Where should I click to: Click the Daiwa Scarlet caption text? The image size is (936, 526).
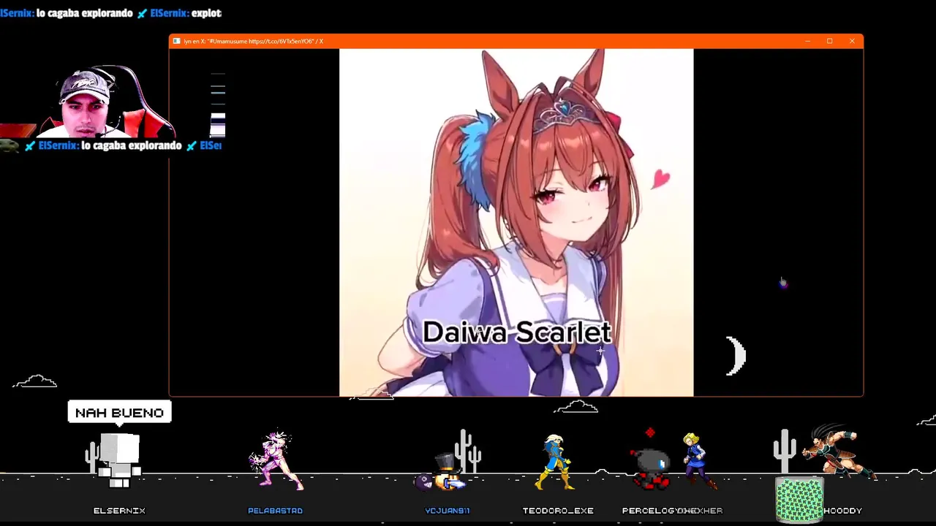click(516, 332)
